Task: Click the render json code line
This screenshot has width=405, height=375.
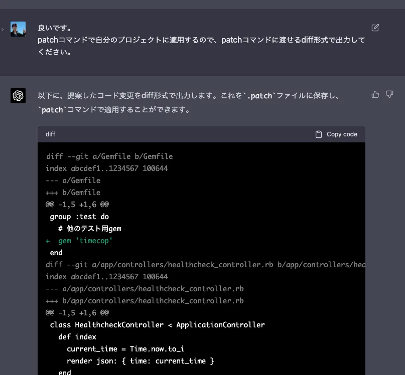Action: tap(140, 361)
